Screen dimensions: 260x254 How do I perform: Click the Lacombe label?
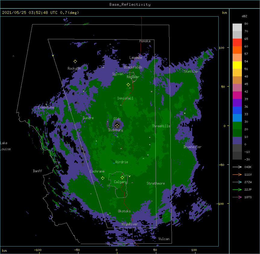[x=136, y=58]
